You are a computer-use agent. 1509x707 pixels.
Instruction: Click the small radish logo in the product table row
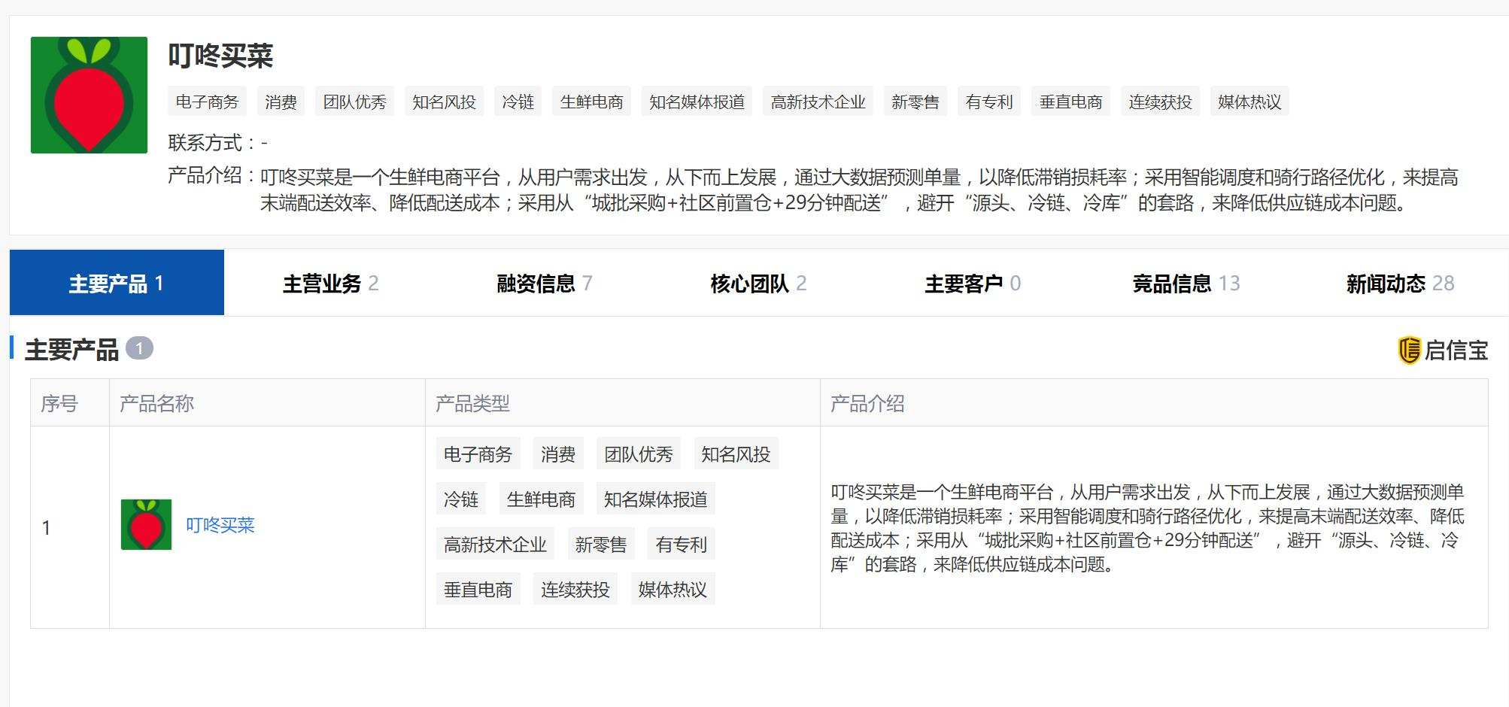click(x=146, y=524)
